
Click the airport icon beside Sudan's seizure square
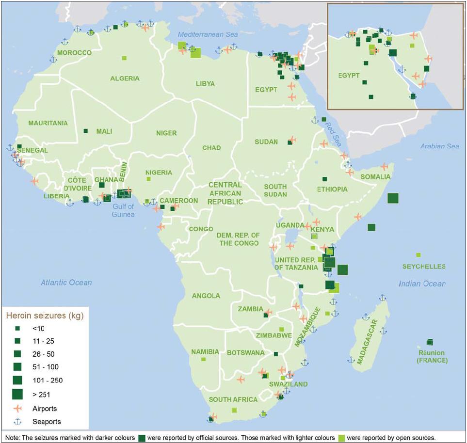[x=292, y=140]
